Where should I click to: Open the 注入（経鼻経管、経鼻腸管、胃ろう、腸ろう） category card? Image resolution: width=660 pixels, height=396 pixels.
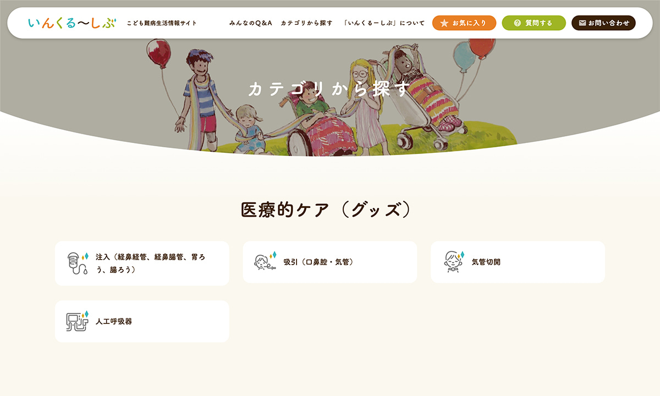pos(142,263)
